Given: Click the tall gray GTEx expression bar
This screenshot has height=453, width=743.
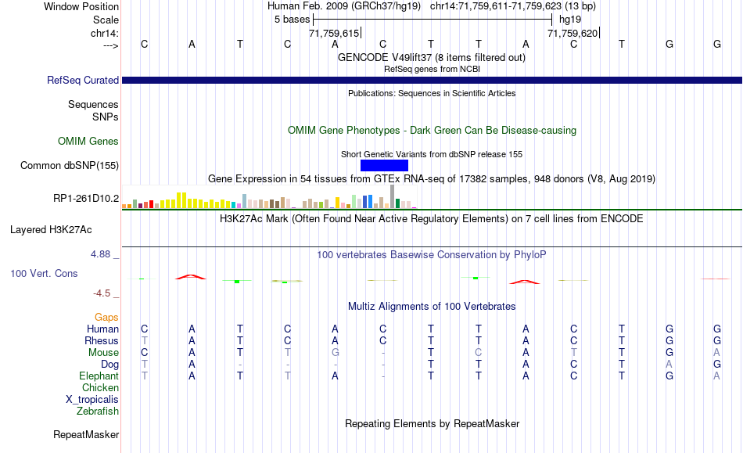Looking at the screenshot, I should [393, 196].
